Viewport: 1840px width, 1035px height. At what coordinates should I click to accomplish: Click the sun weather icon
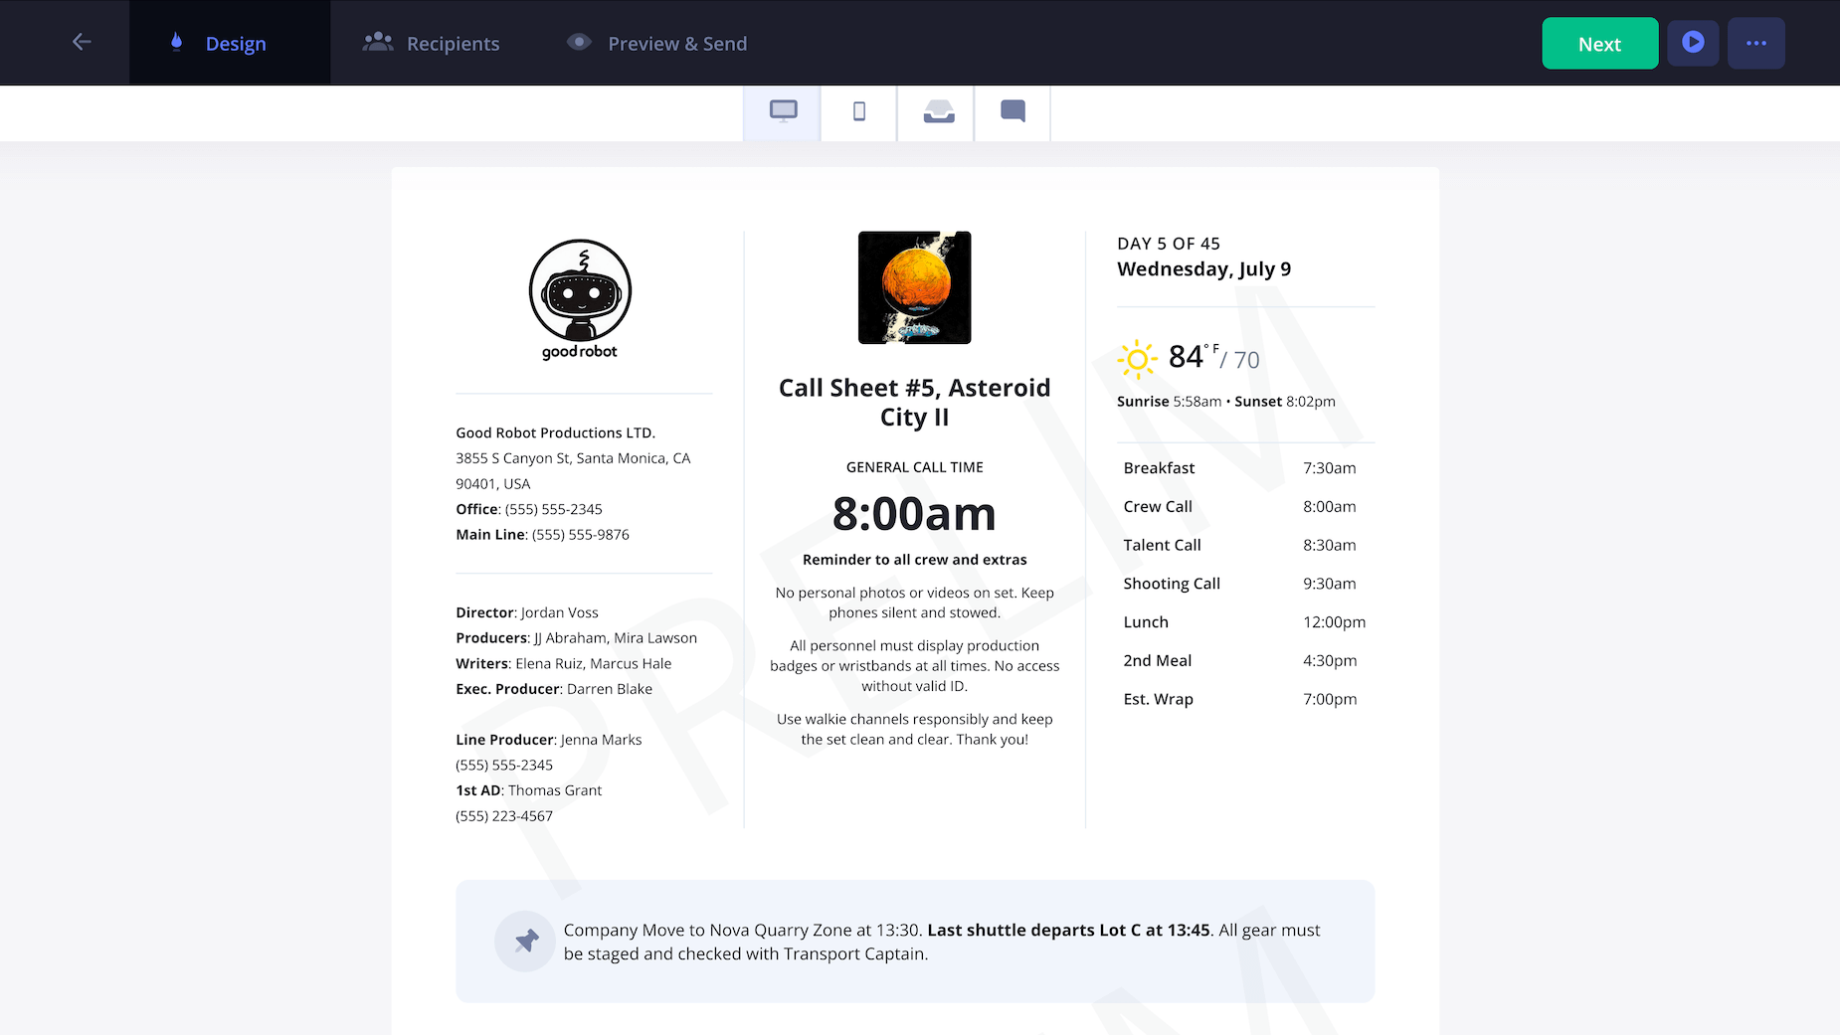[1137, 359]
